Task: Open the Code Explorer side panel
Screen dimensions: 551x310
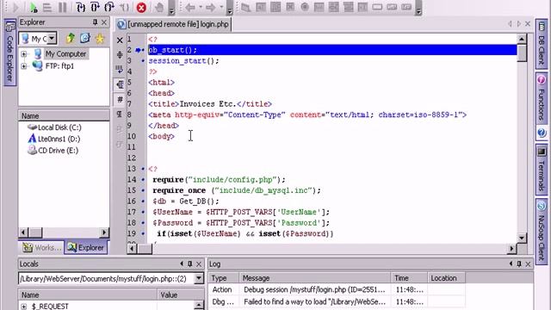Action: [9, 52]
